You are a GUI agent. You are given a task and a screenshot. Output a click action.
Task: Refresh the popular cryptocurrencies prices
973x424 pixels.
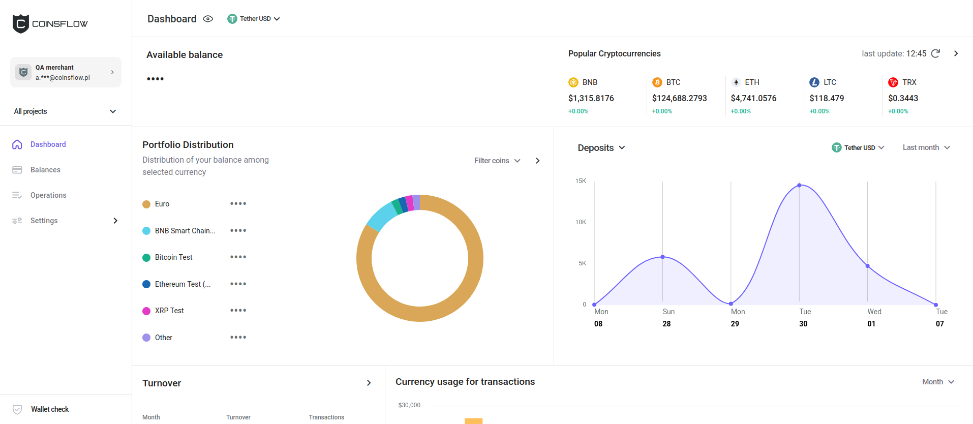[x=935, y=53]
